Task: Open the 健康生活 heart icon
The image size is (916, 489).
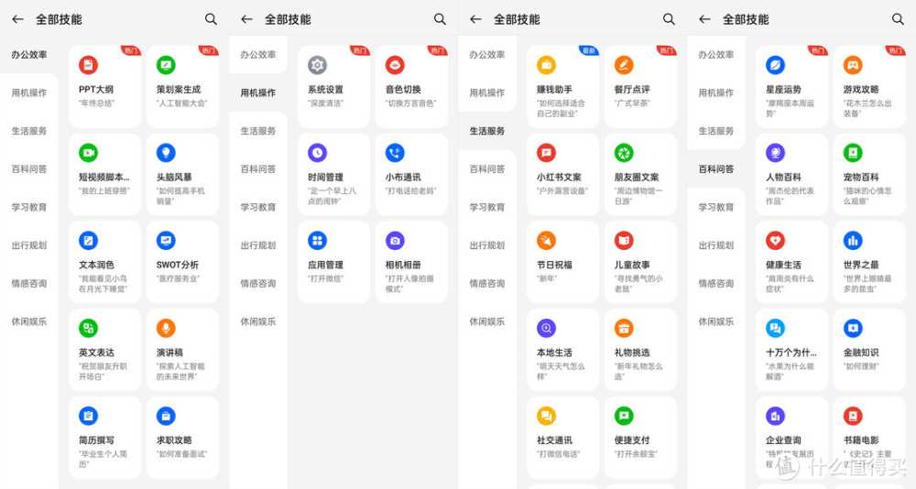Action: (775, 241)
